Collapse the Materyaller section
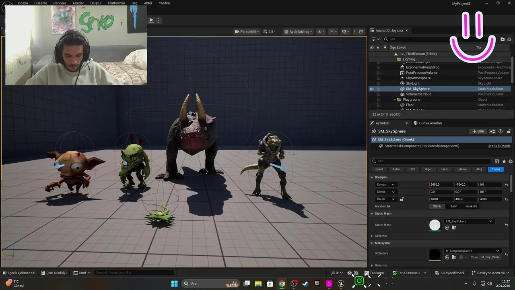Image resolution: width=515 pixels, height=290 pixels. point(372,243)
